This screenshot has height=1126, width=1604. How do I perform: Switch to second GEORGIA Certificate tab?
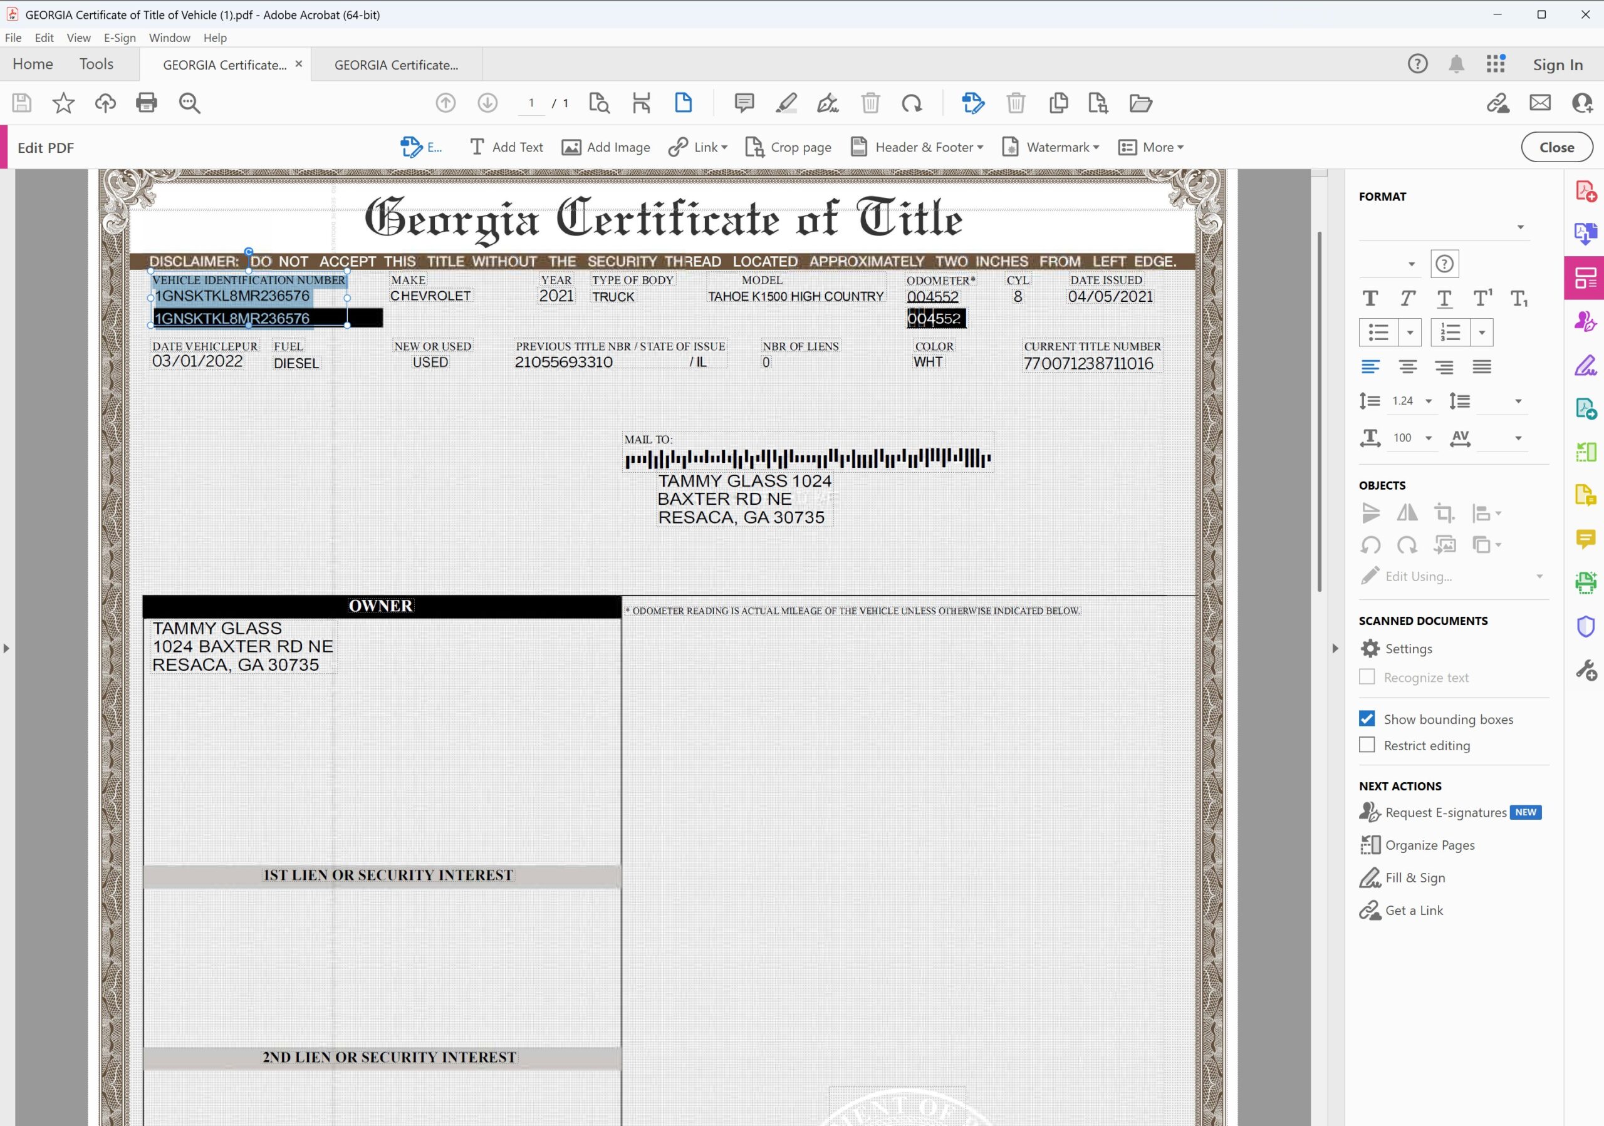tap(396, 65)
